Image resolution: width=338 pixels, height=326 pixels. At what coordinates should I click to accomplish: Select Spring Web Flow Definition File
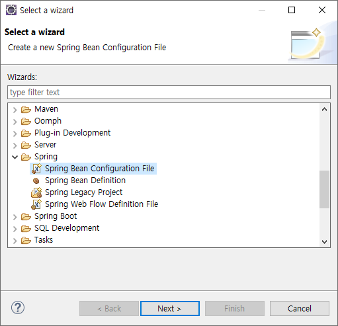(x=102, y=204)
